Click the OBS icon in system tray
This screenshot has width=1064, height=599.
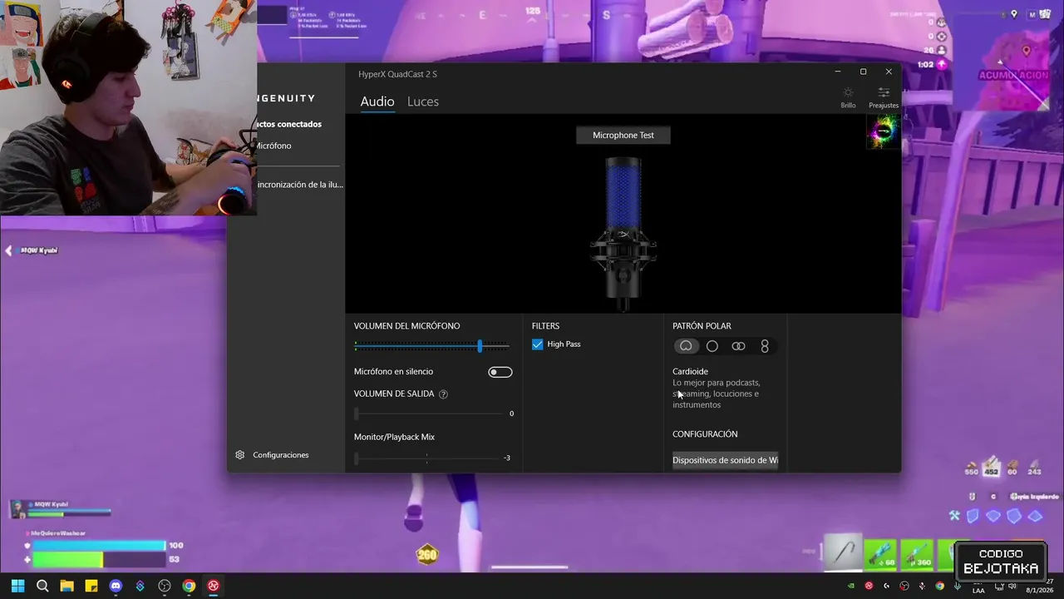(904, 586)
